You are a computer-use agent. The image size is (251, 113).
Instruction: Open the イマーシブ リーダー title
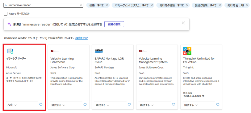(x=16, y=59)
